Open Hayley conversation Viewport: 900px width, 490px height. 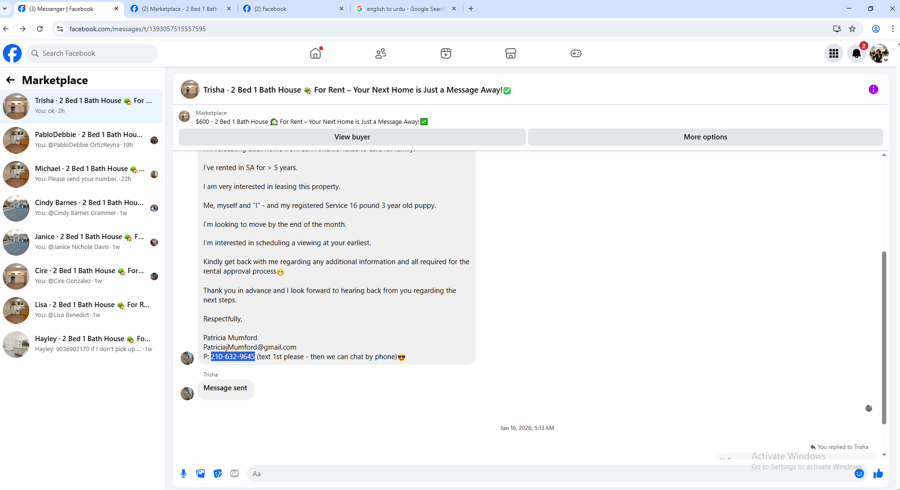click(81, 344)
